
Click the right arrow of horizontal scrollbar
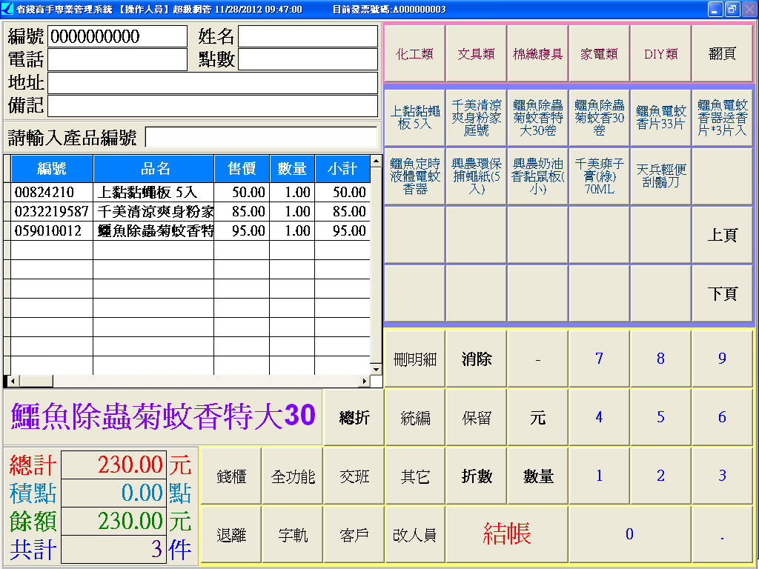tap(364, 382)
